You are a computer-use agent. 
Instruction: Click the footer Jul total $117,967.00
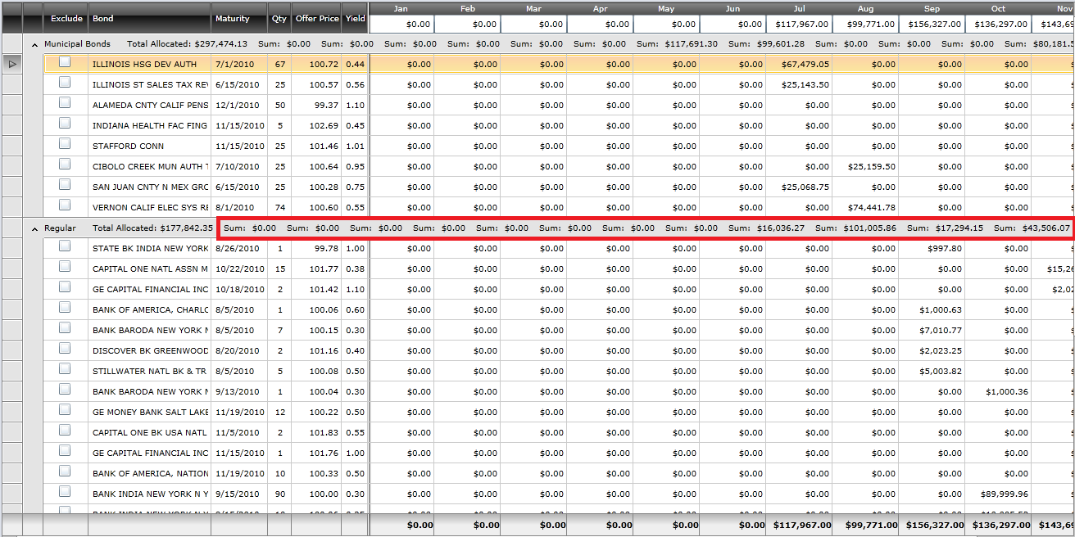(802, 526)
